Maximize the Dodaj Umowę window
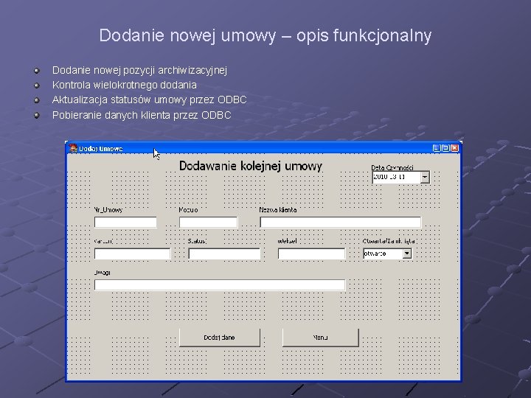This screenshot has width=531, height=398. (445, 148)
